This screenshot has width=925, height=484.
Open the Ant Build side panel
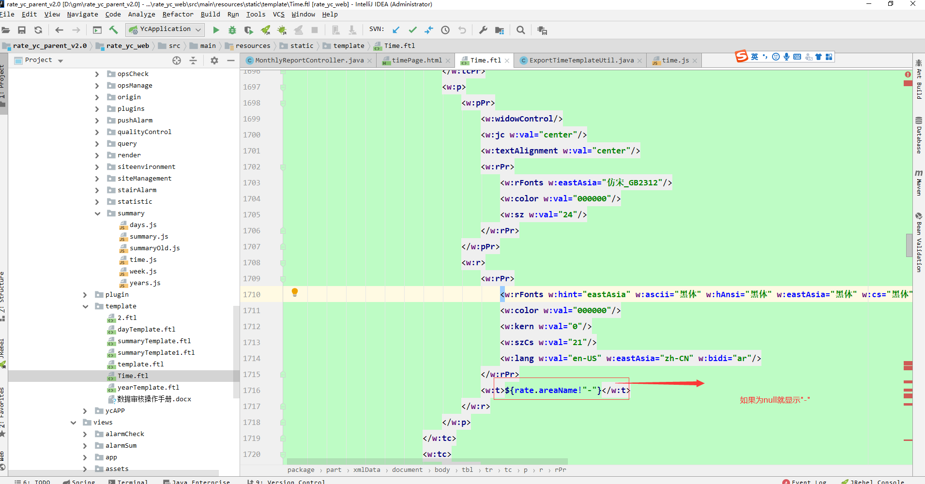[x=919, y=79]
